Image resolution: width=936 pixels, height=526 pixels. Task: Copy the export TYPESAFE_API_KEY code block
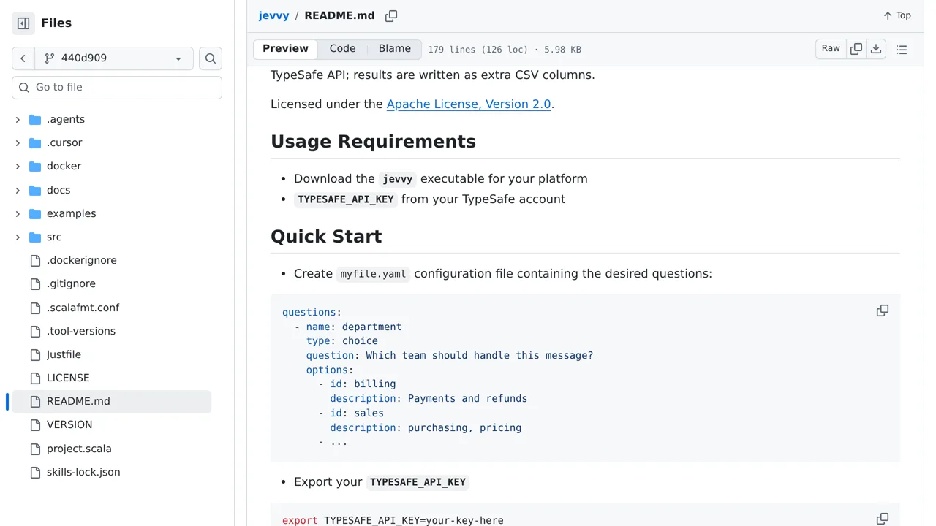click(x=883, y=519)
